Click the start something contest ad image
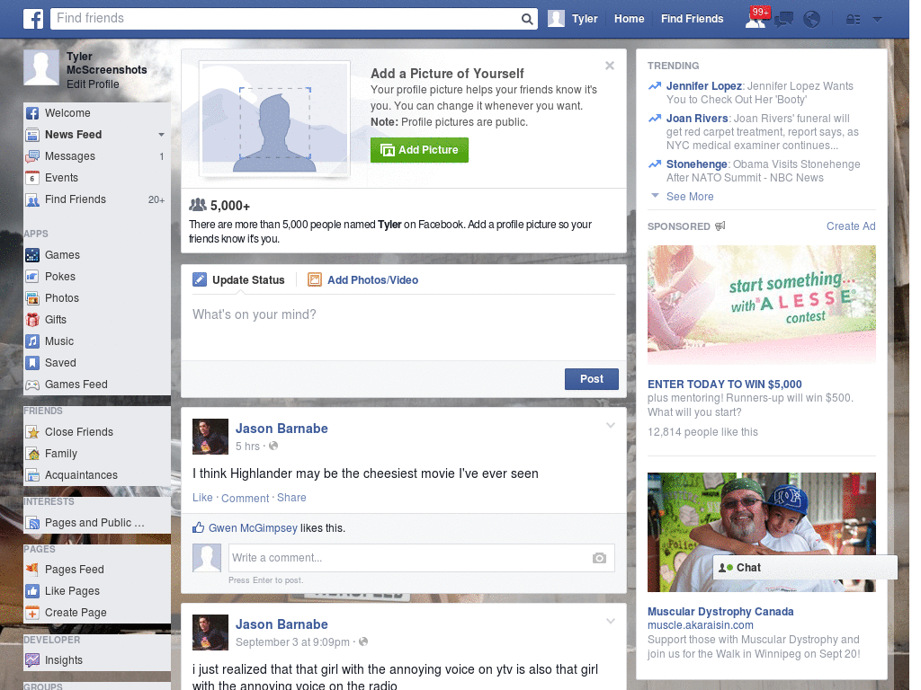This screenshot has height=690, width=921. pyautogui.click(x=761, y=305)
